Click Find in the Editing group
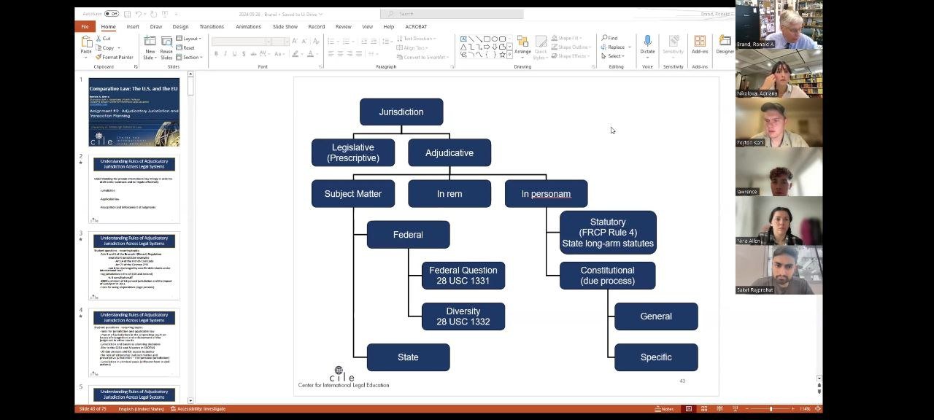 (x=610, y=38)
